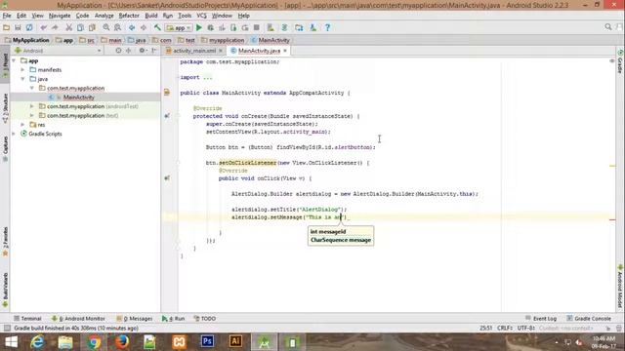Expand the com.test.myapplication (androidTest) package
625x351 pixels.
point(32,106)
